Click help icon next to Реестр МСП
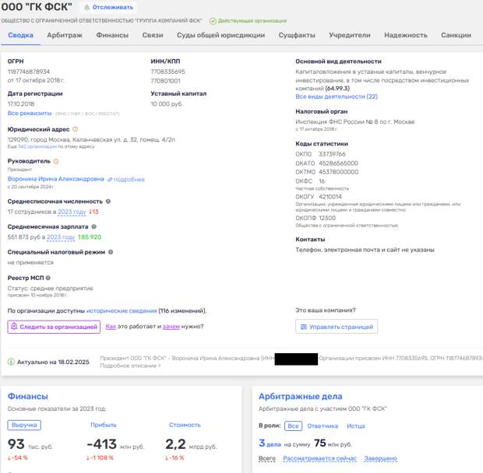 click(48, 278)
